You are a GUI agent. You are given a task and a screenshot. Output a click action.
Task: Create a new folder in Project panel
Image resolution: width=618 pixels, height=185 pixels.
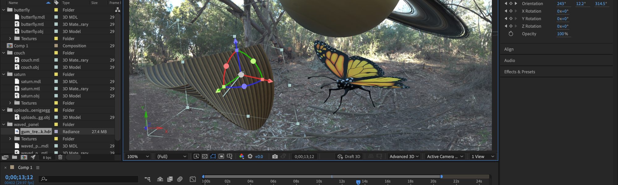click(x=15, y=157)
